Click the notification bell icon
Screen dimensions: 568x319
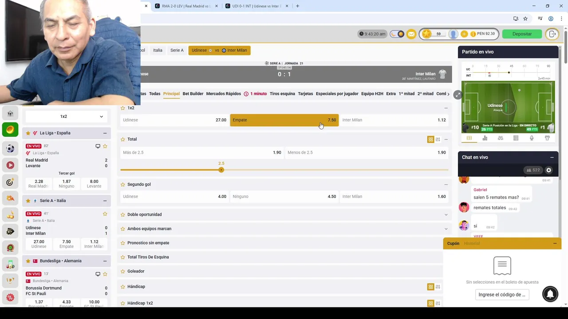coord(550,294)
